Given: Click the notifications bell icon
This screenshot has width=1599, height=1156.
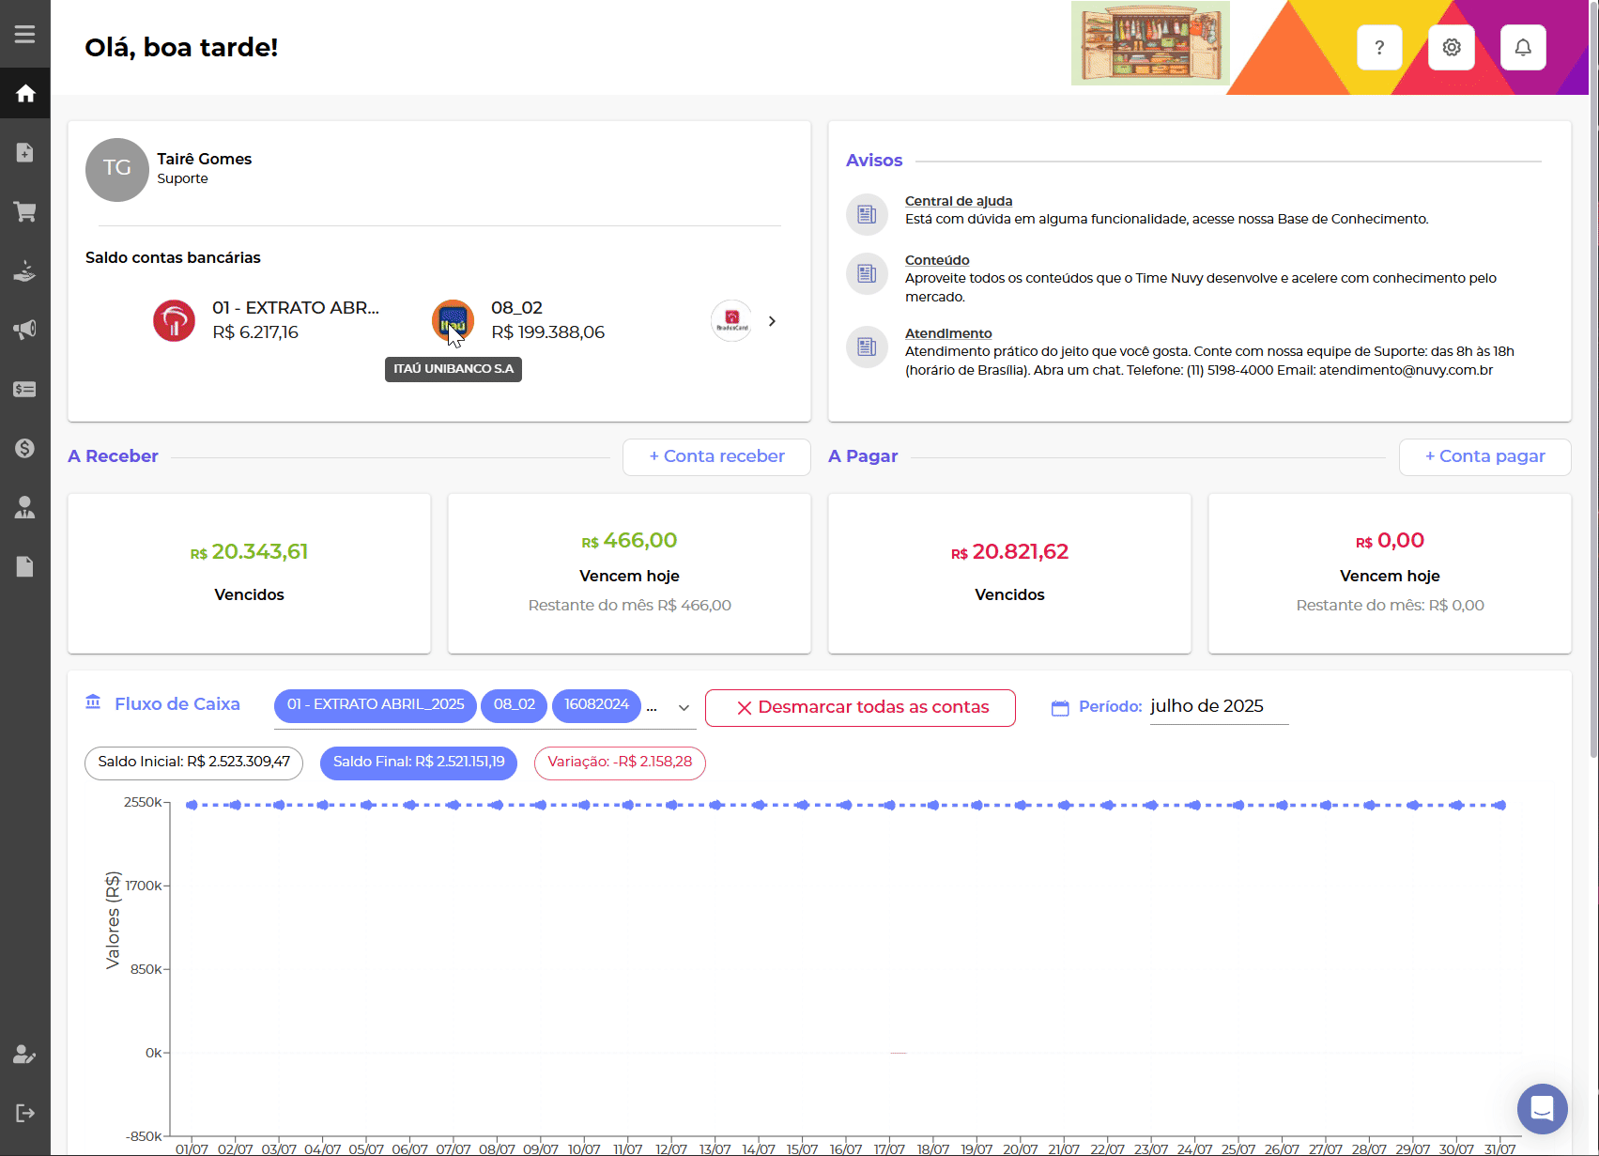Looking at the screenshot, I should (x=1522, y=47).
